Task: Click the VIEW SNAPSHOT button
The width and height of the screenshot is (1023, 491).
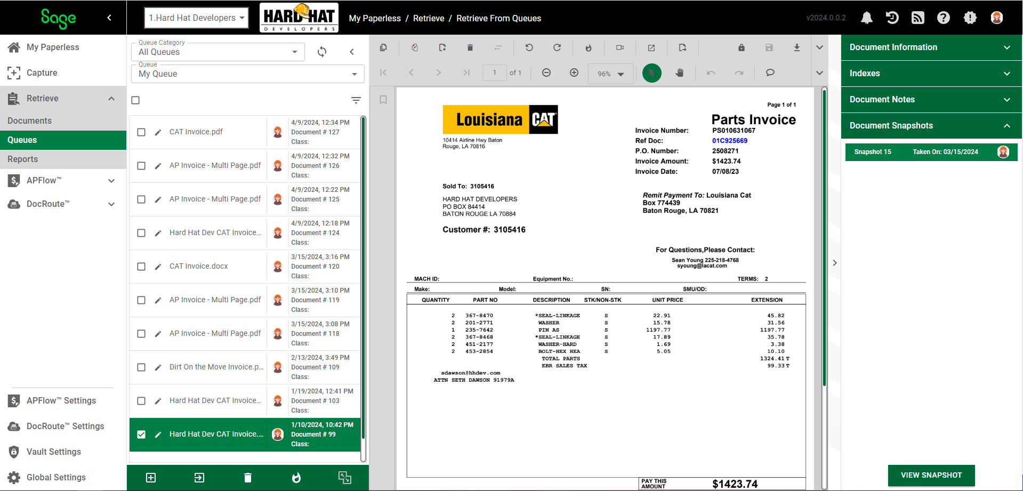Action: pyautogui.click(x=931, y=475)
